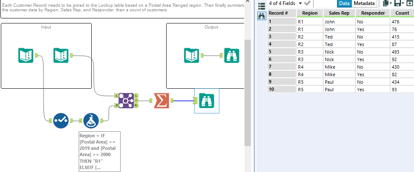Click the Sales Rep column header
This screenshot has height=172, width=414.
(x=339, y=13)
